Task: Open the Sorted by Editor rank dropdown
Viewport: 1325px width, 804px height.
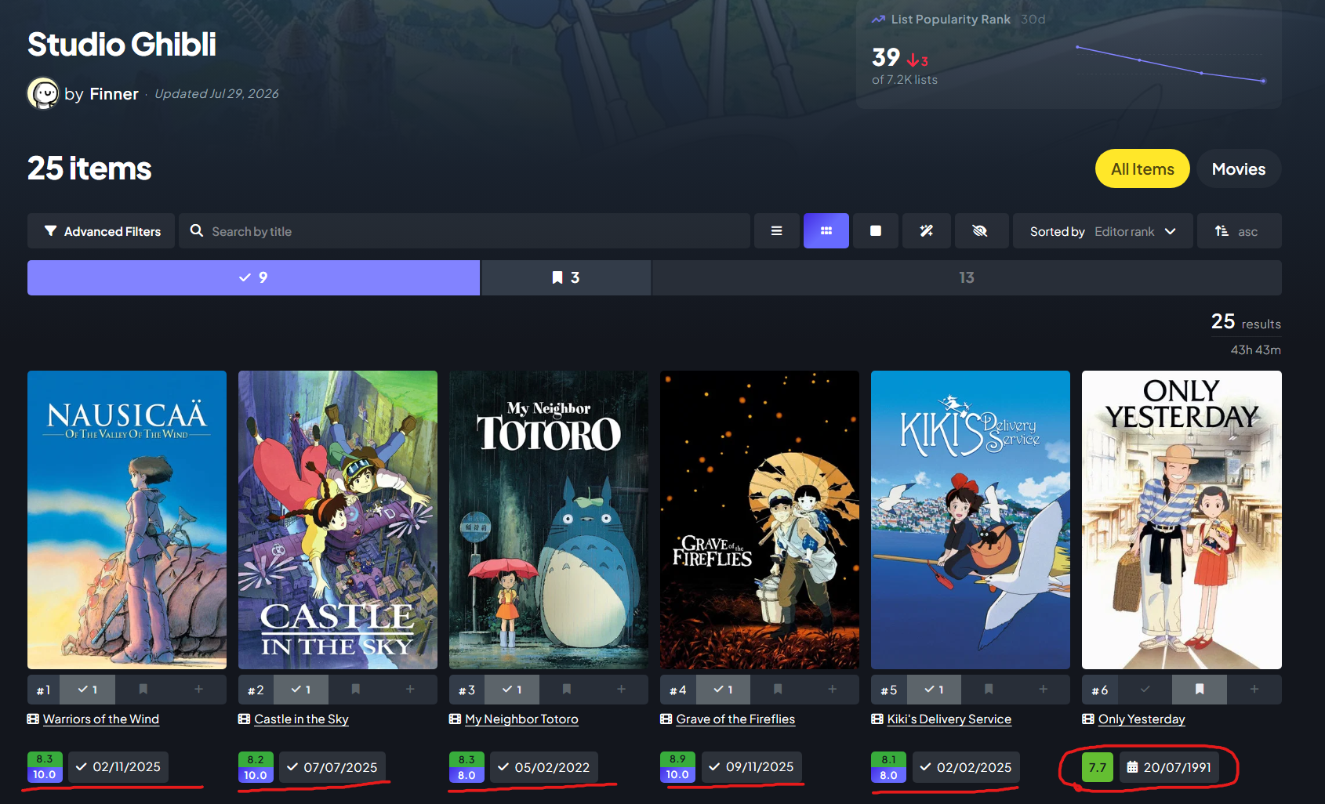Action: pos(1102,231)
